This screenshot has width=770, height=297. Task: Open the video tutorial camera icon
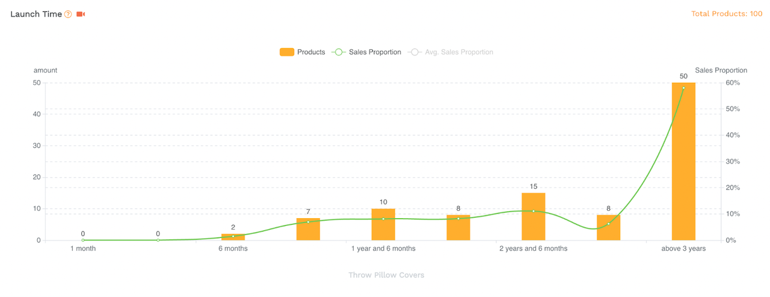point(81,14)
